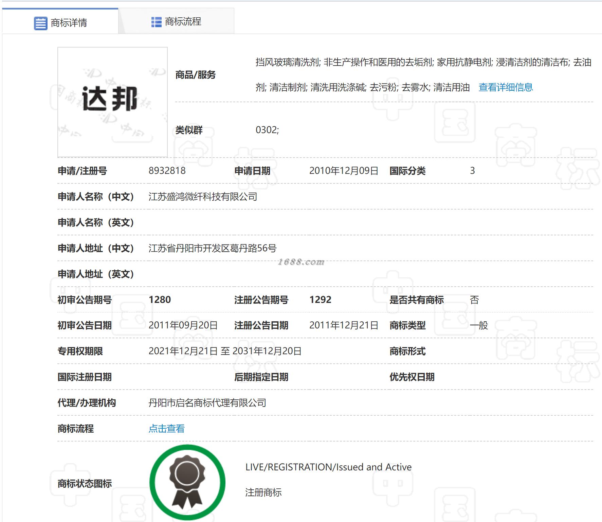Screen dimensions: 602x522
Task: Click the 申请人地址（中文） label
Action: pyautogui.click(x=96, y=248)
